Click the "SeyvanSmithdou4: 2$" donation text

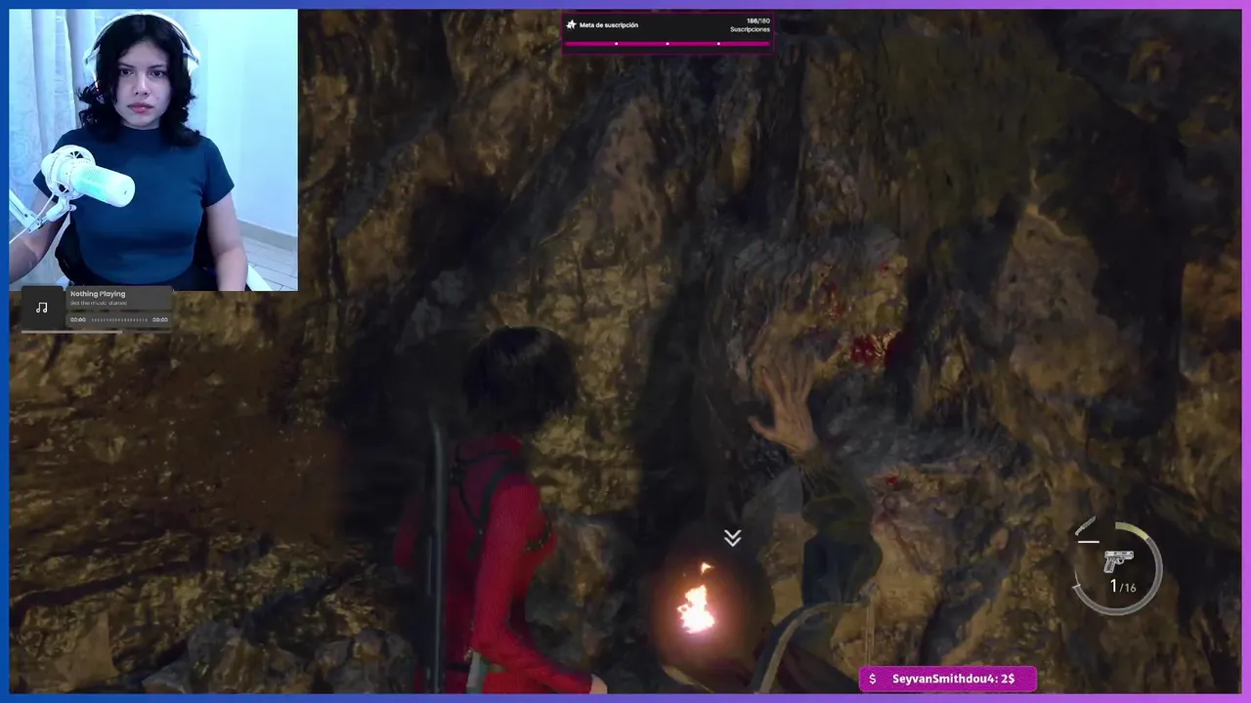tap(954, 679)
